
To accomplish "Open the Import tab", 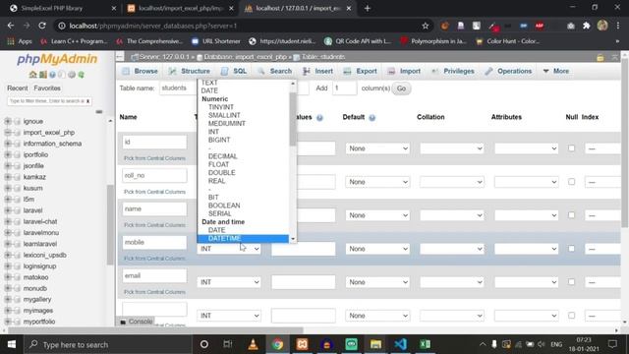I will tap(404, 71).
